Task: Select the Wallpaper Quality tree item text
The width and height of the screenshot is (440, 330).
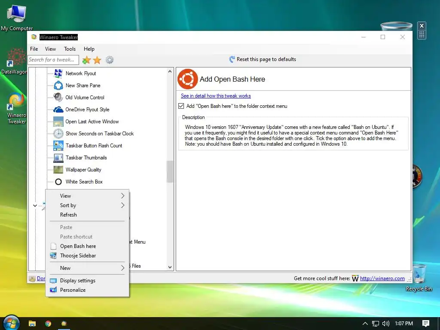Action: click(x=83, y=169)
